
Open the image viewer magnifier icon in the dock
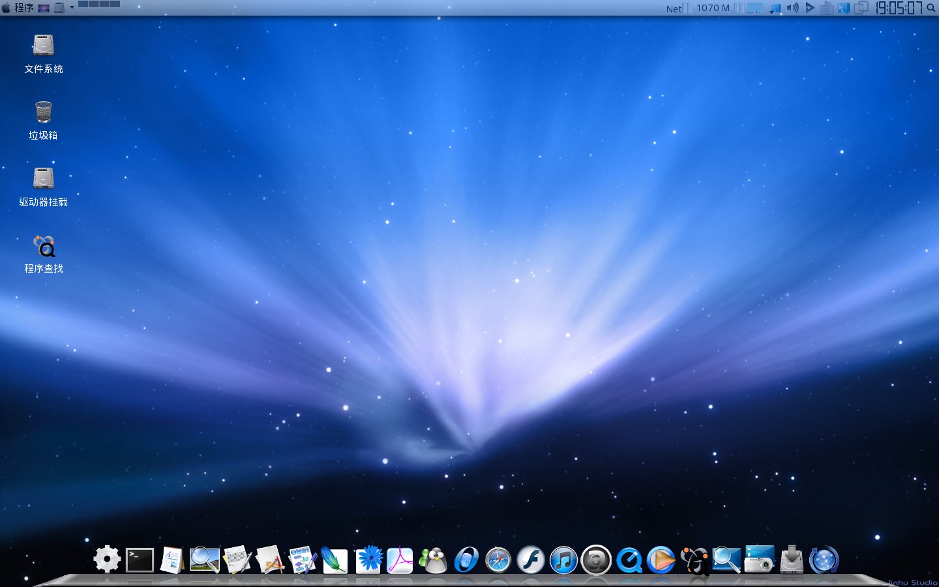click(205, 560)
